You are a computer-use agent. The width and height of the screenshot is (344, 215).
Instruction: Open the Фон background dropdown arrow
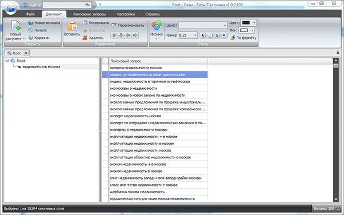pyautogui.click(x=252, y=30)
